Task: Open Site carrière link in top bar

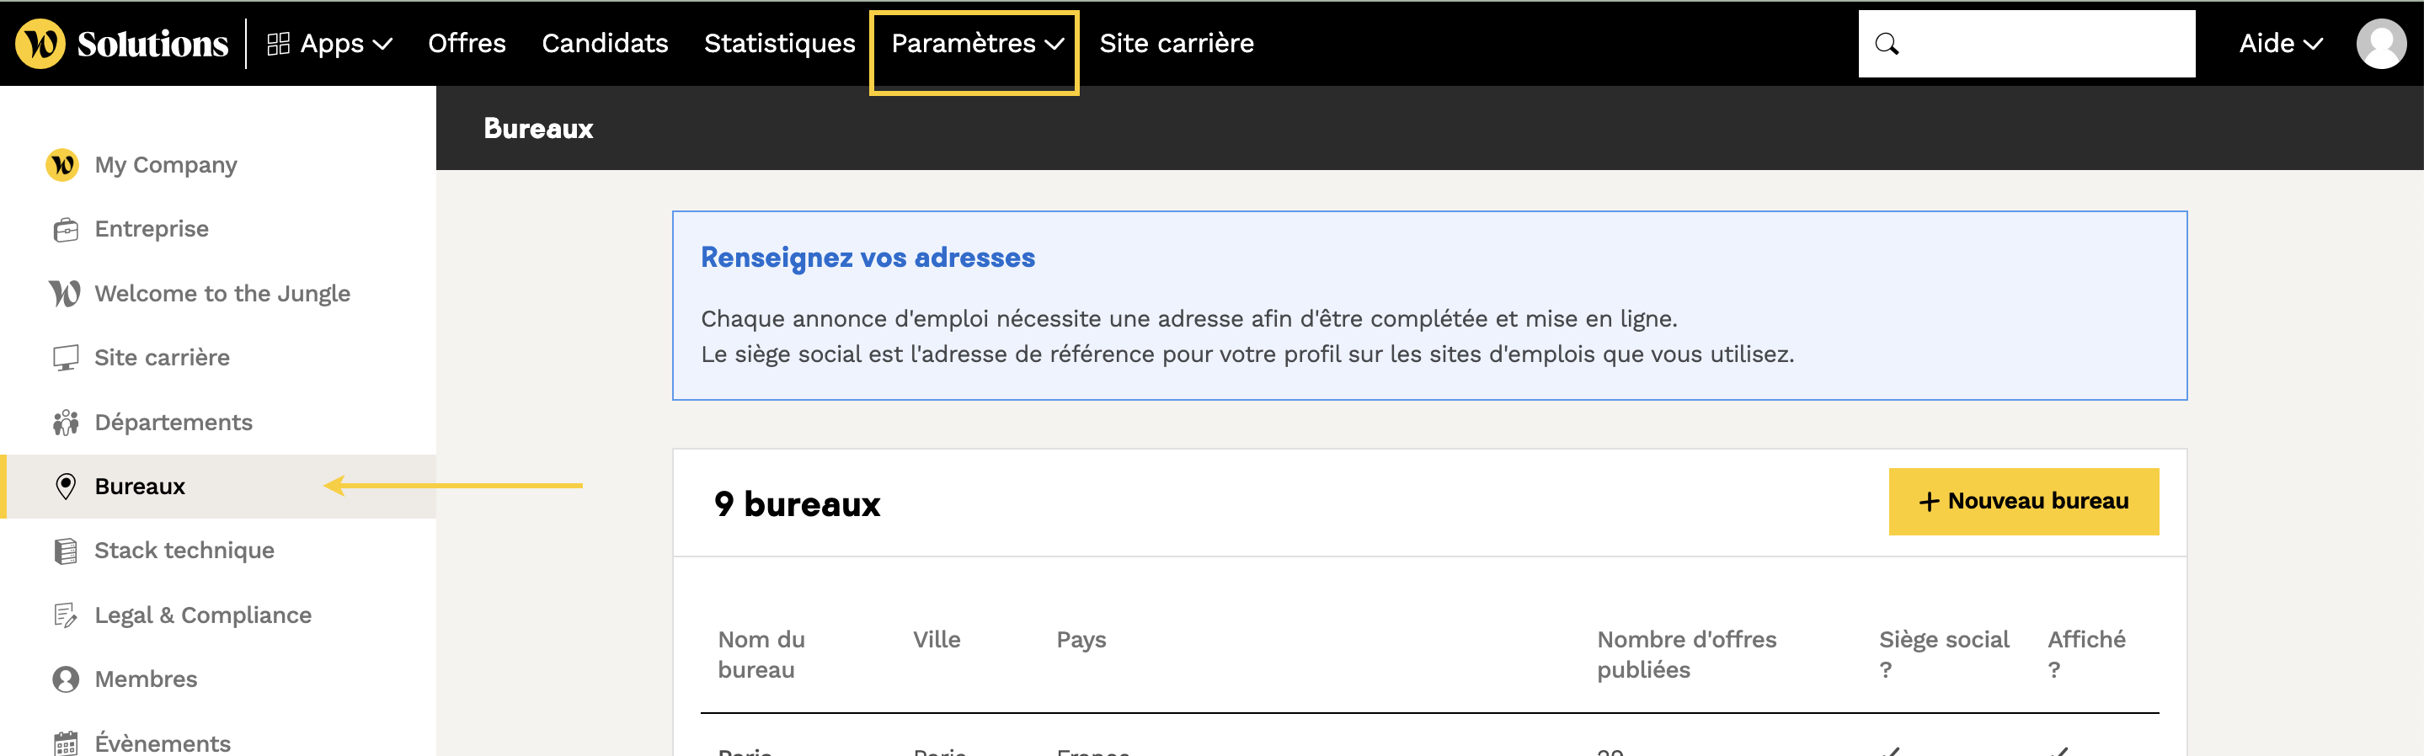Action: coord(1177,43)
